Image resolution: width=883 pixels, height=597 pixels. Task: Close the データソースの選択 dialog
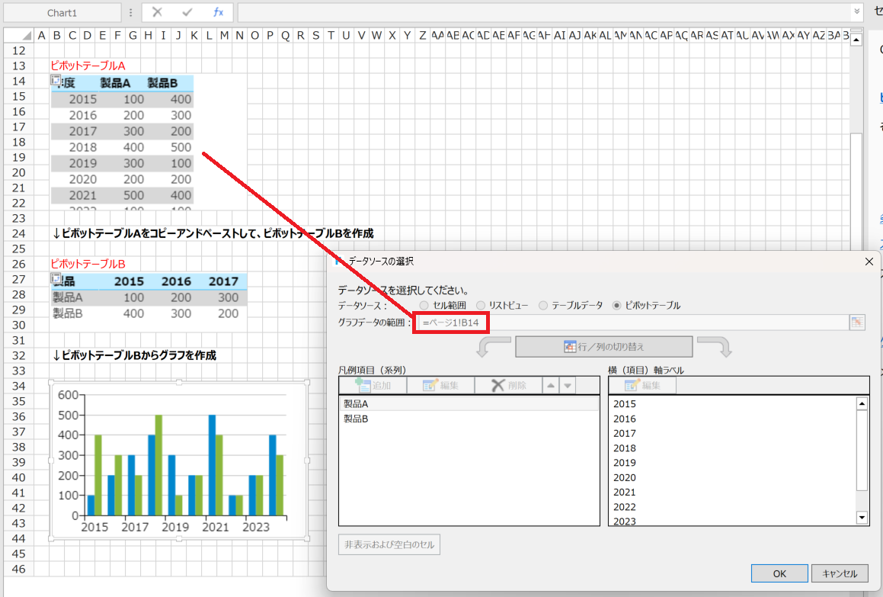869,262
